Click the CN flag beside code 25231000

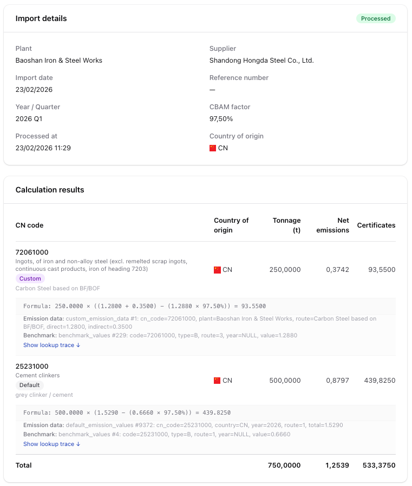(216, 380)
